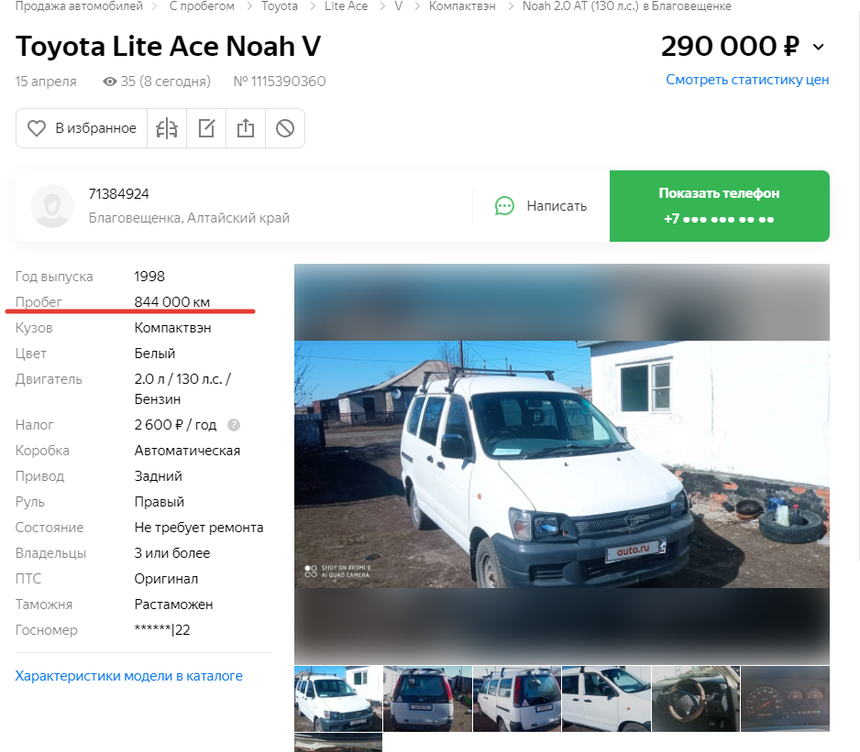This screenshot has height=752, width=860.
Task: Click mileage value '844 000 км'
Action: [172, 302]
